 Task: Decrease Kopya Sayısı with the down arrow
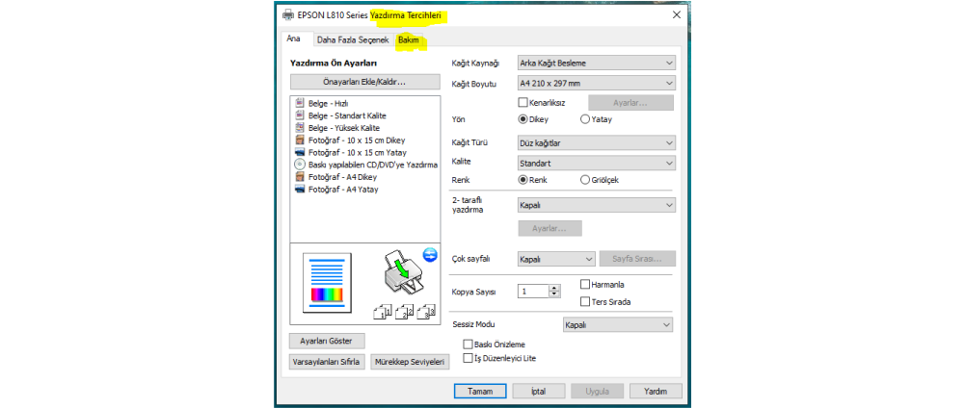[555, 295]
